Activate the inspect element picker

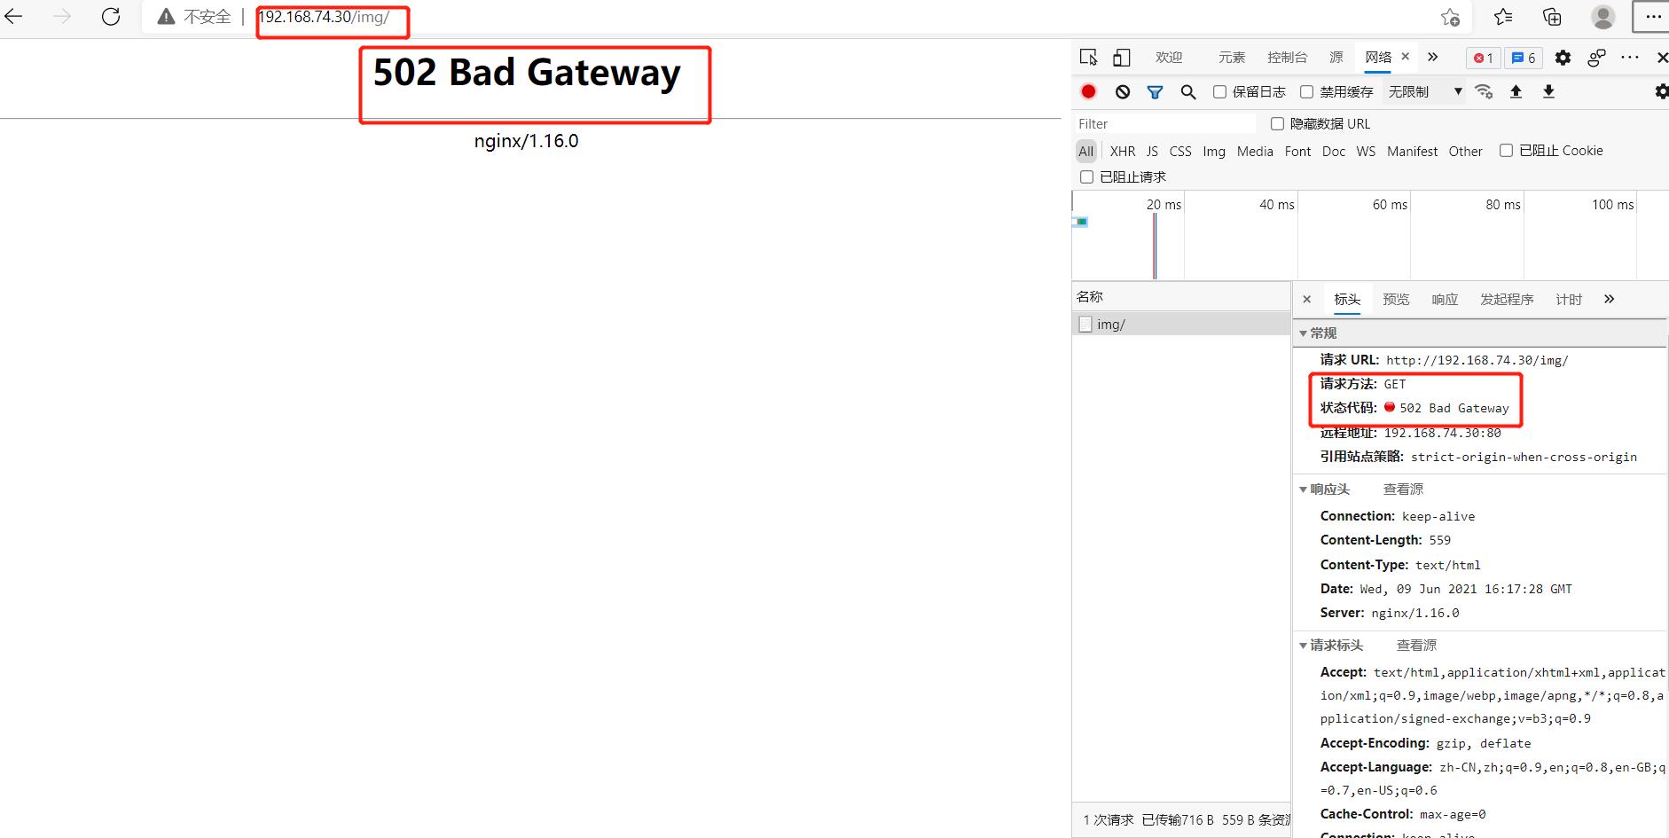click(1089, 58)
